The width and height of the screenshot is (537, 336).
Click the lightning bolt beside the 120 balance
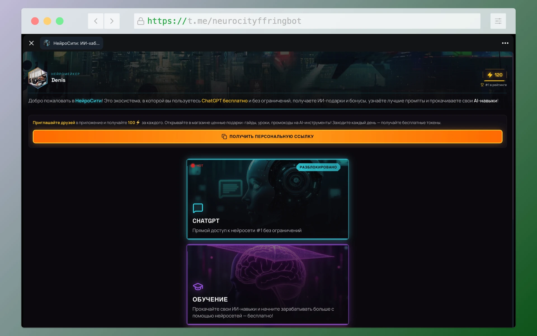[x=490, y=75]
